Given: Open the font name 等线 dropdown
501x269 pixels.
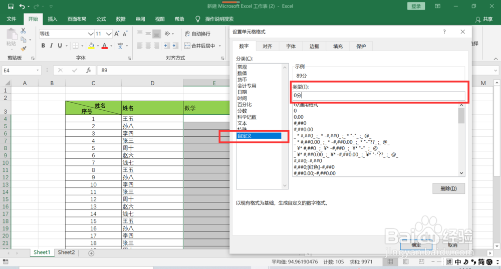Looking at the screenshot, I should [x=90, y=34].
